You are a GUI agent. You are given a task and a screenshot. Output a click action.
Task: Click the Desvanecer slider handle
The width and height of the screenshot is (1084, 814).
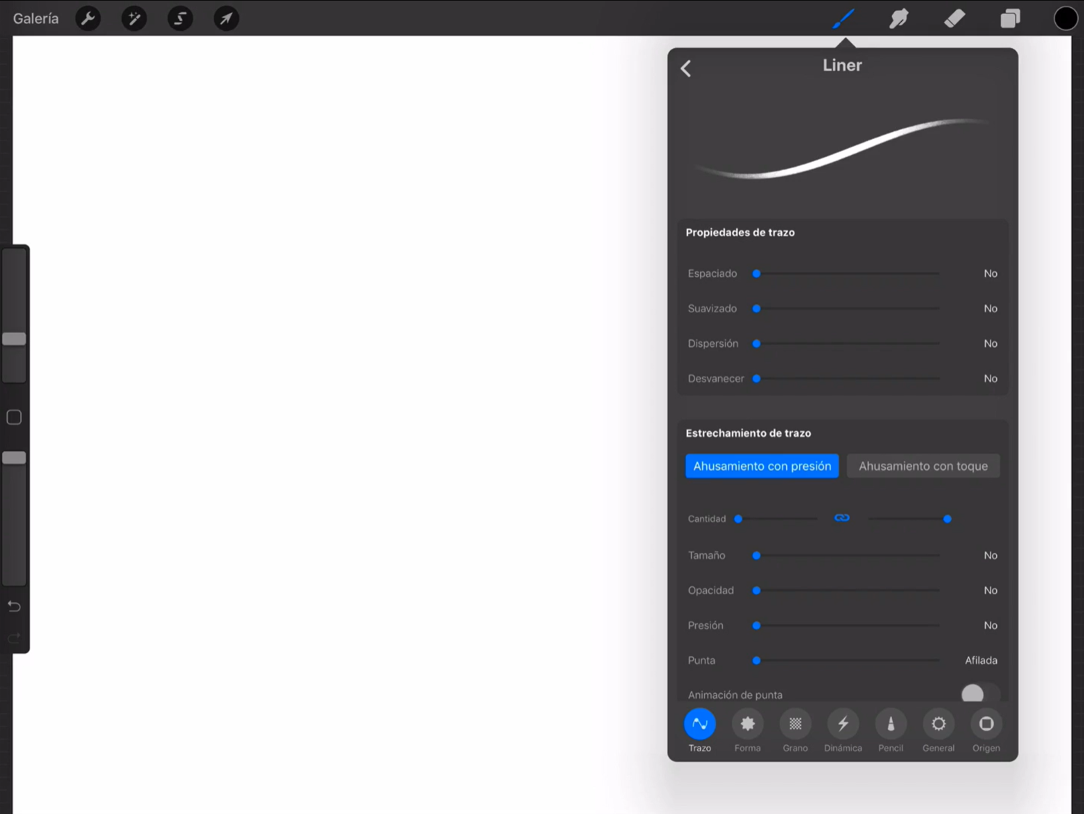pyautogui.click(x=756, y=378)
